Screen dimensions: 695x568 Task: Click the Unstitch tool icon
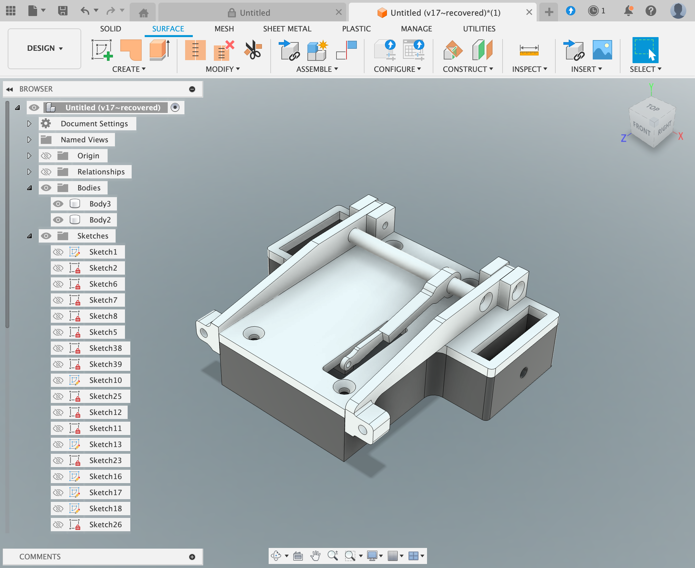click(224, 50)
